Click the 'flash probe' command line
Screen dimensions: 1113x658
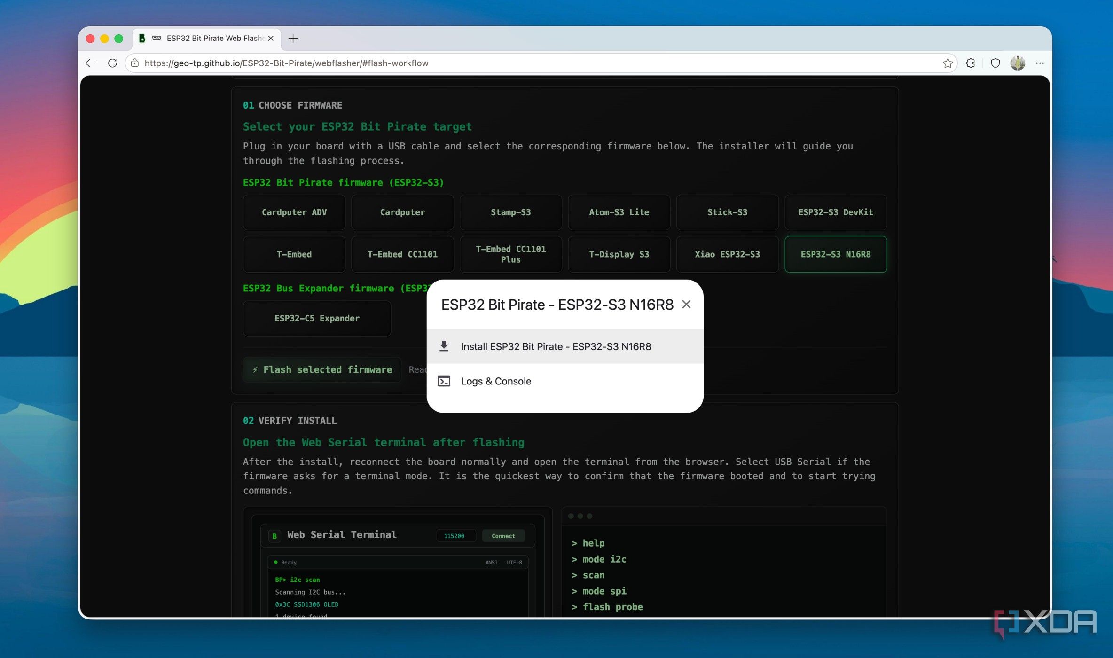pos(607,607)
